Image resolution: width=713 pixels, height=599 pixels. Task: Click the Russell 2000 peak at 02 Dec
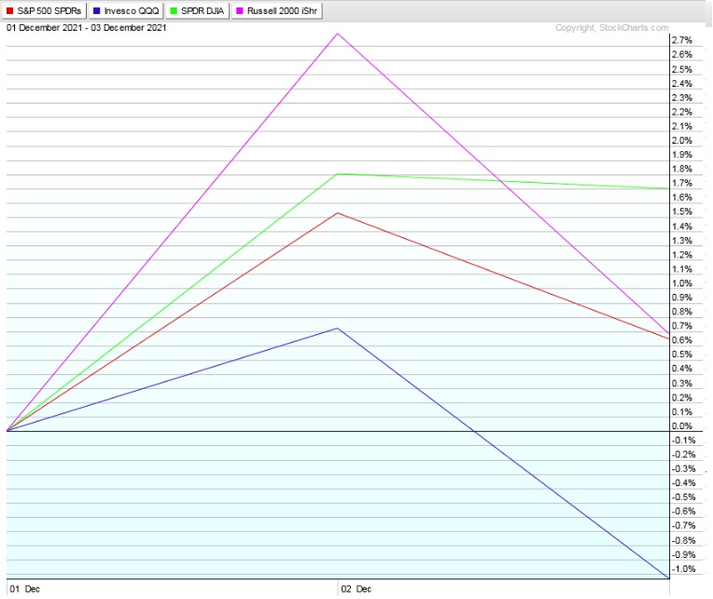click(x=338, y=34)
